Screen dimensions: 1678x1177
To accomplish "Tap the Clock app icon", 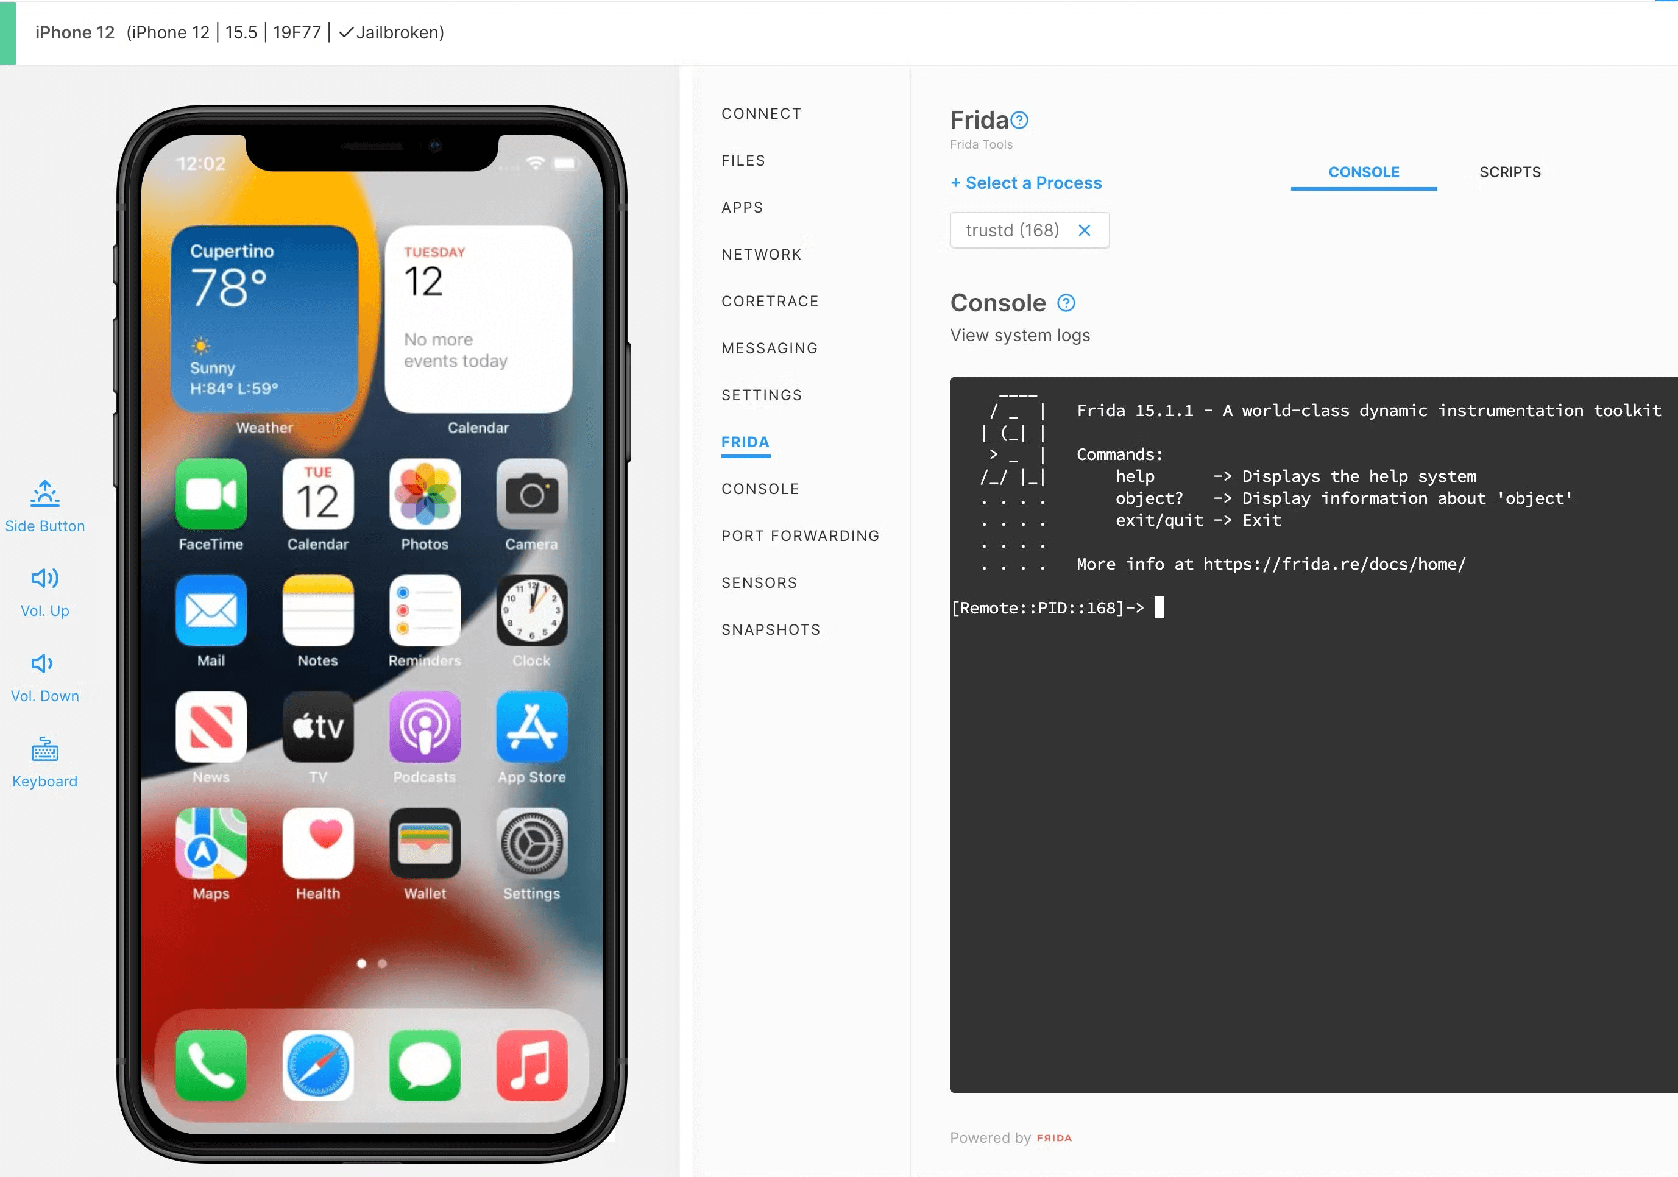I will coord(531,611).
